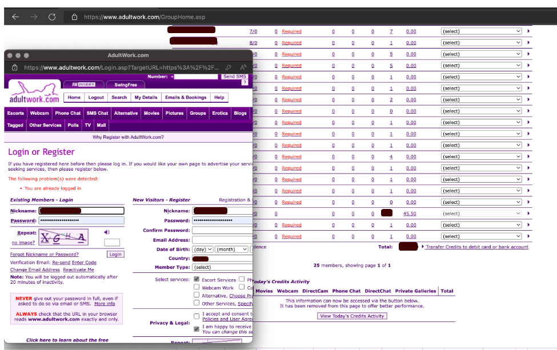Click the lock icon in main address bar
Viewport: 557px width, 350px height.
coord(74,17)
